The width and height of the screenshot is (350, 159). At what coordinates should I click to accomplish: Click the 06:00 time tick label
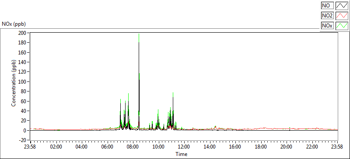[x=108, y=147]
